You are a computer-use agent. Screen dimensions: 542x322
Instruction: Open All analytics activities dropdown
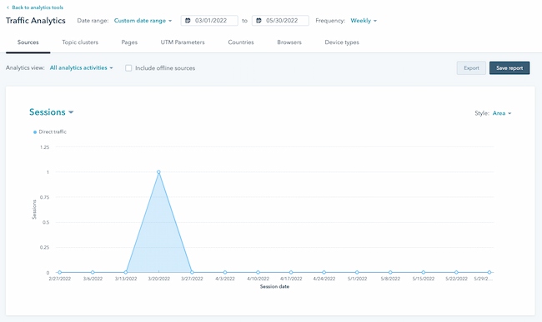(x=81, y=68)
